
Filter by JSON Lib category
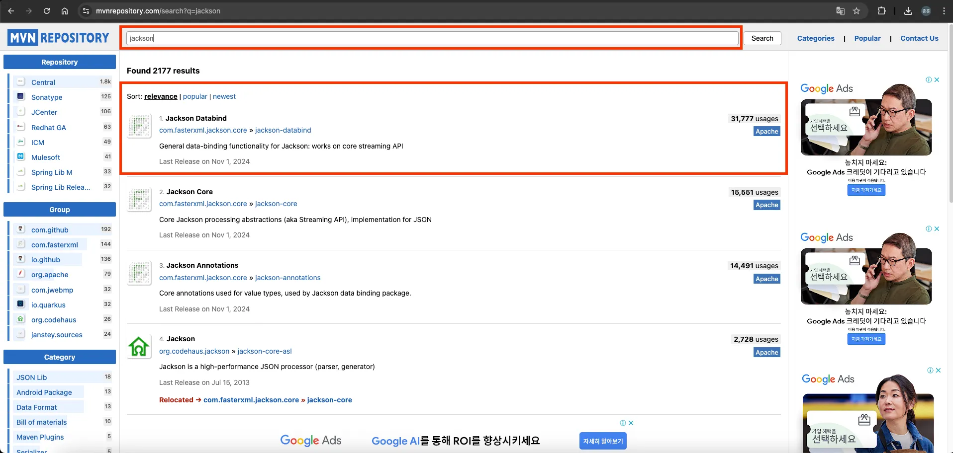(x=32, y=377)
